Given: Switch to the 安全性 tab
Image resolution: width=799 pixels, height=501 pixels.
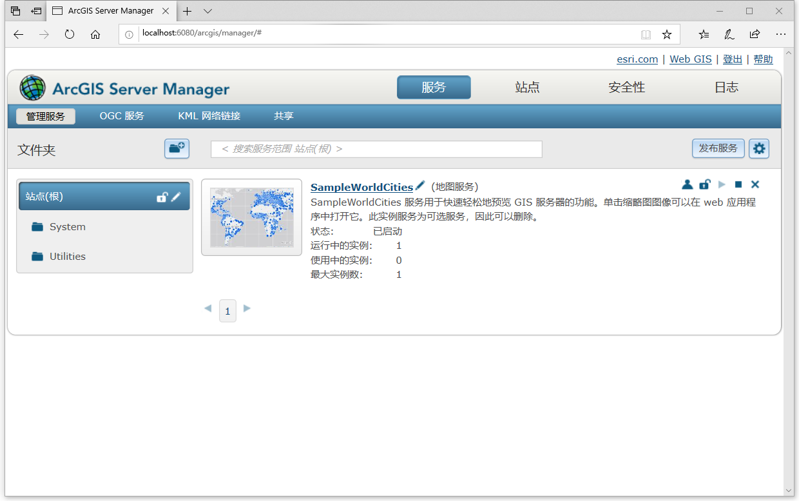Looking at the screenshot, I should coord(626,88).
